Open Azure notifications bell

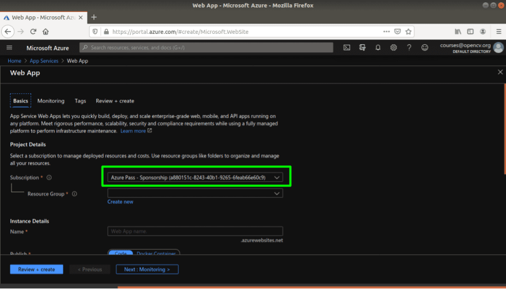point(378,47)
